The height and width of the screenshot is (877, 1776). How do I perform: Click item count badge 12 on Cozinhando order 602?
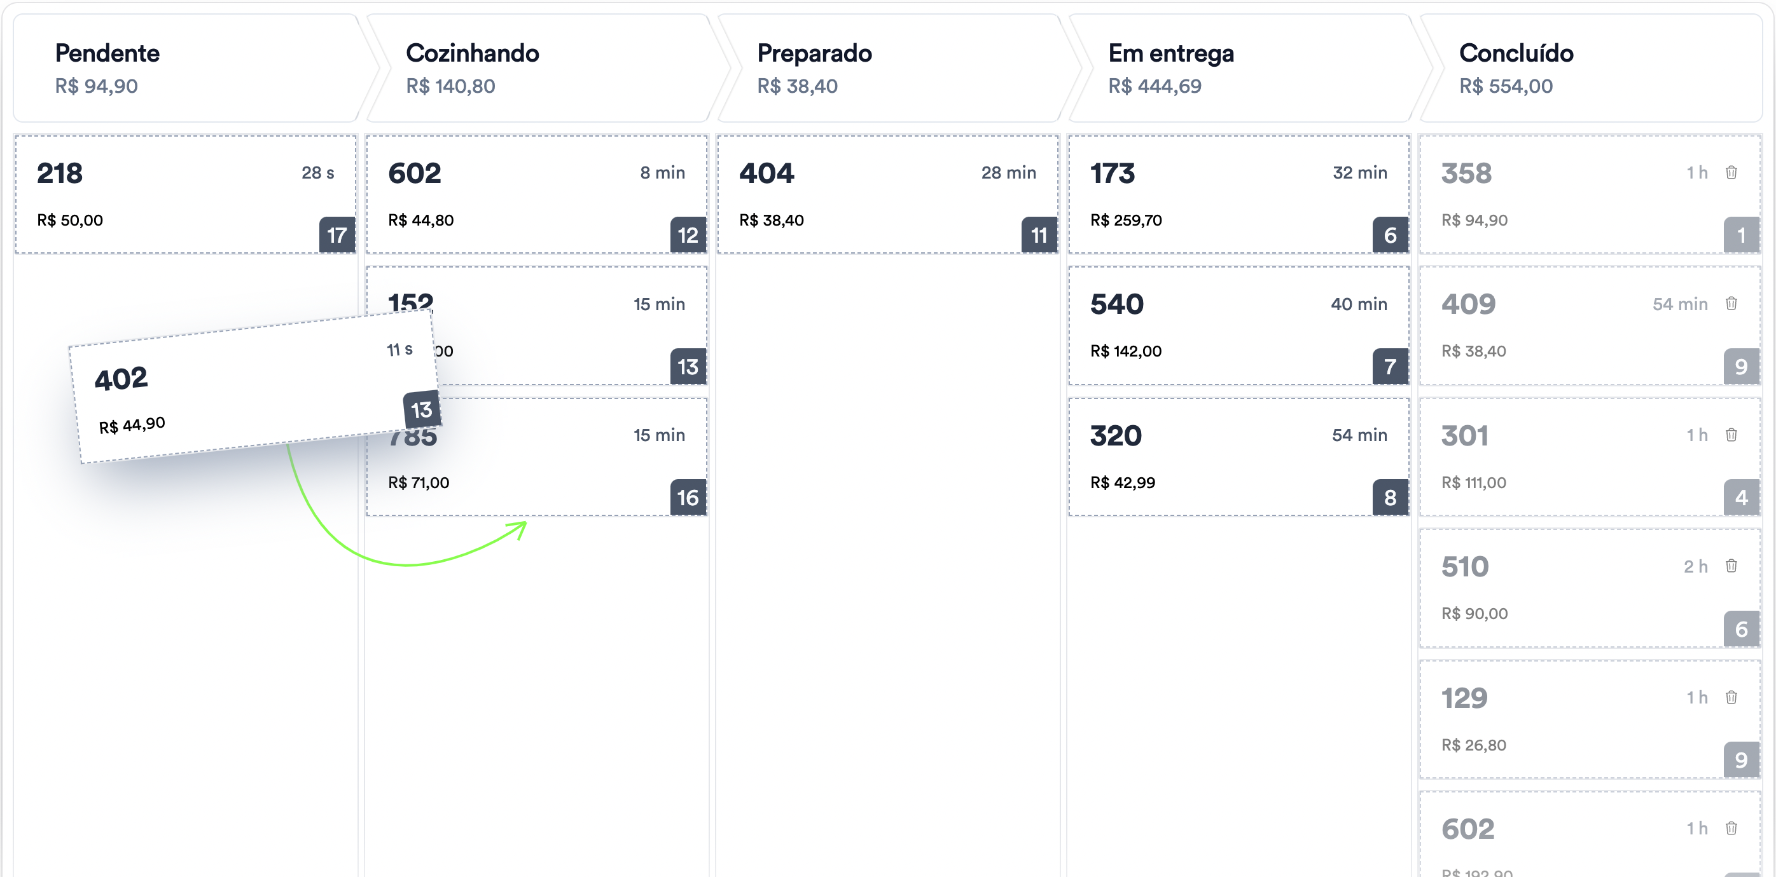pos(688,235)
